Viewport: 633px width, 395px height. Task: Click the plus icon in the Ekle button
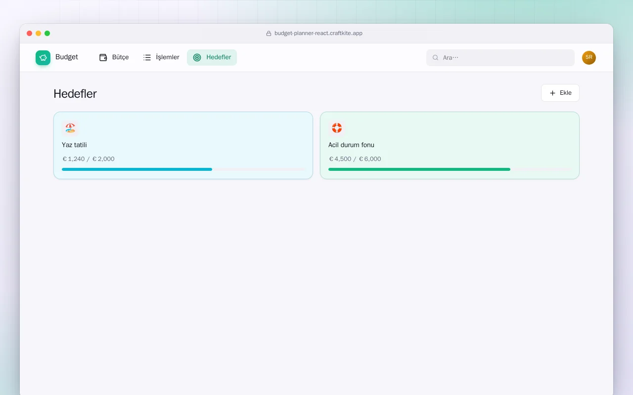coord(553,93)
